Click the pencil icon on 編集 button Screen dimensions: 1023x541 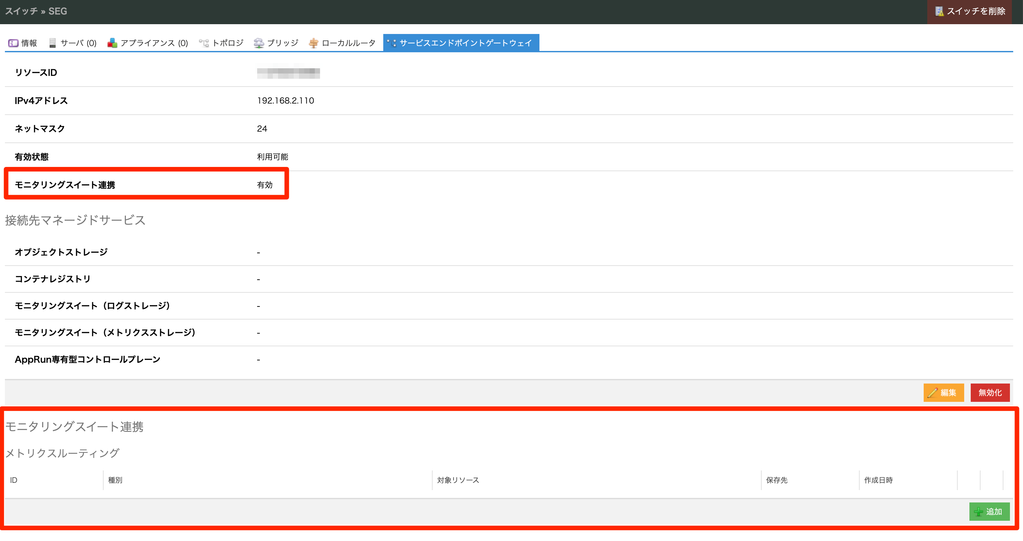[x=932, y=393]
